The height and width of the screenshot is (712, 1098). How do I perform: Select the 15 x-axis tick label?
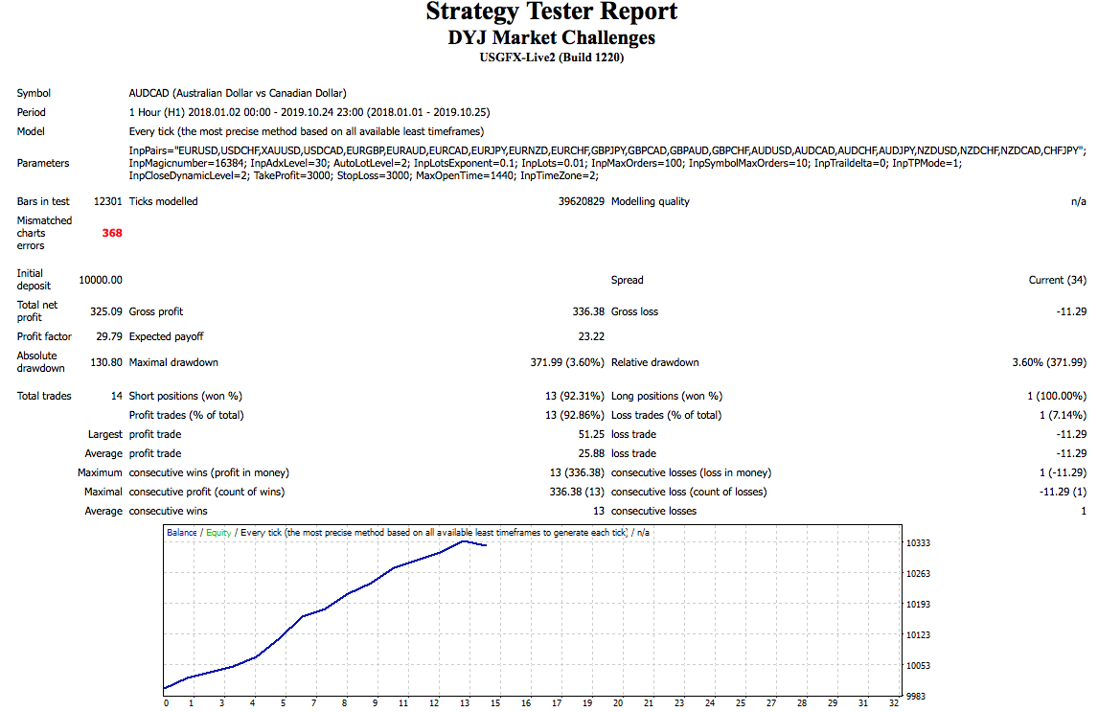point(495,703)
